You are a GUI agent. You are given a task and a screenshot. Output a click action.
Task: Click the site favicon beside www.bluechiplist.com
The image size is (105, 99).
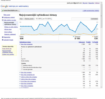pos(3,10)
